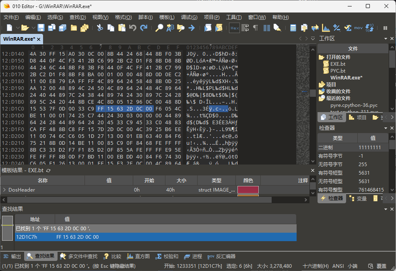Open Find in Files icon
This screenshot has width=396, height=271.
tap(181, 27)
